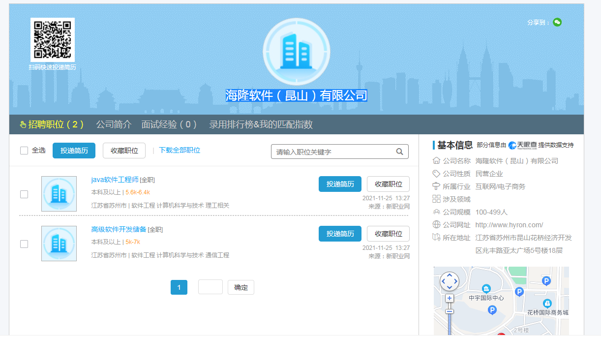Click 下载全部职位 link
The height and width of the screenshot is (337, 601).
180,151
